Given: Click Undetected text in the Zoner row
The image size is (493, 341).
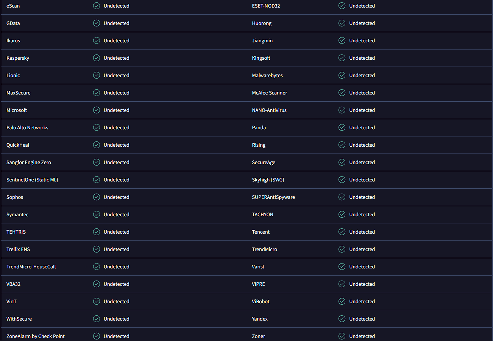Looking at the screenshot, I should [362, 336].
